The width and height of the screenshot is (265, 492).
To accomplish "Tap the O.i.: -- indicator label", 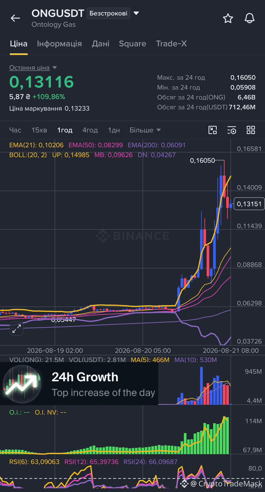I will [x=20, y=412].
